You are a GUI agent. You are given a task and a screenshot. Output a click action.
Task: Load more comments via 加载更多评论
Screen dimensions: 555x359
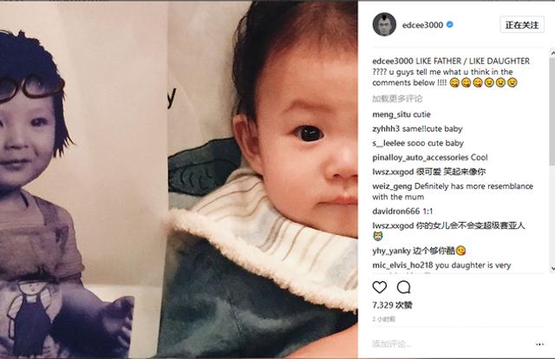(x=397, y=99)
